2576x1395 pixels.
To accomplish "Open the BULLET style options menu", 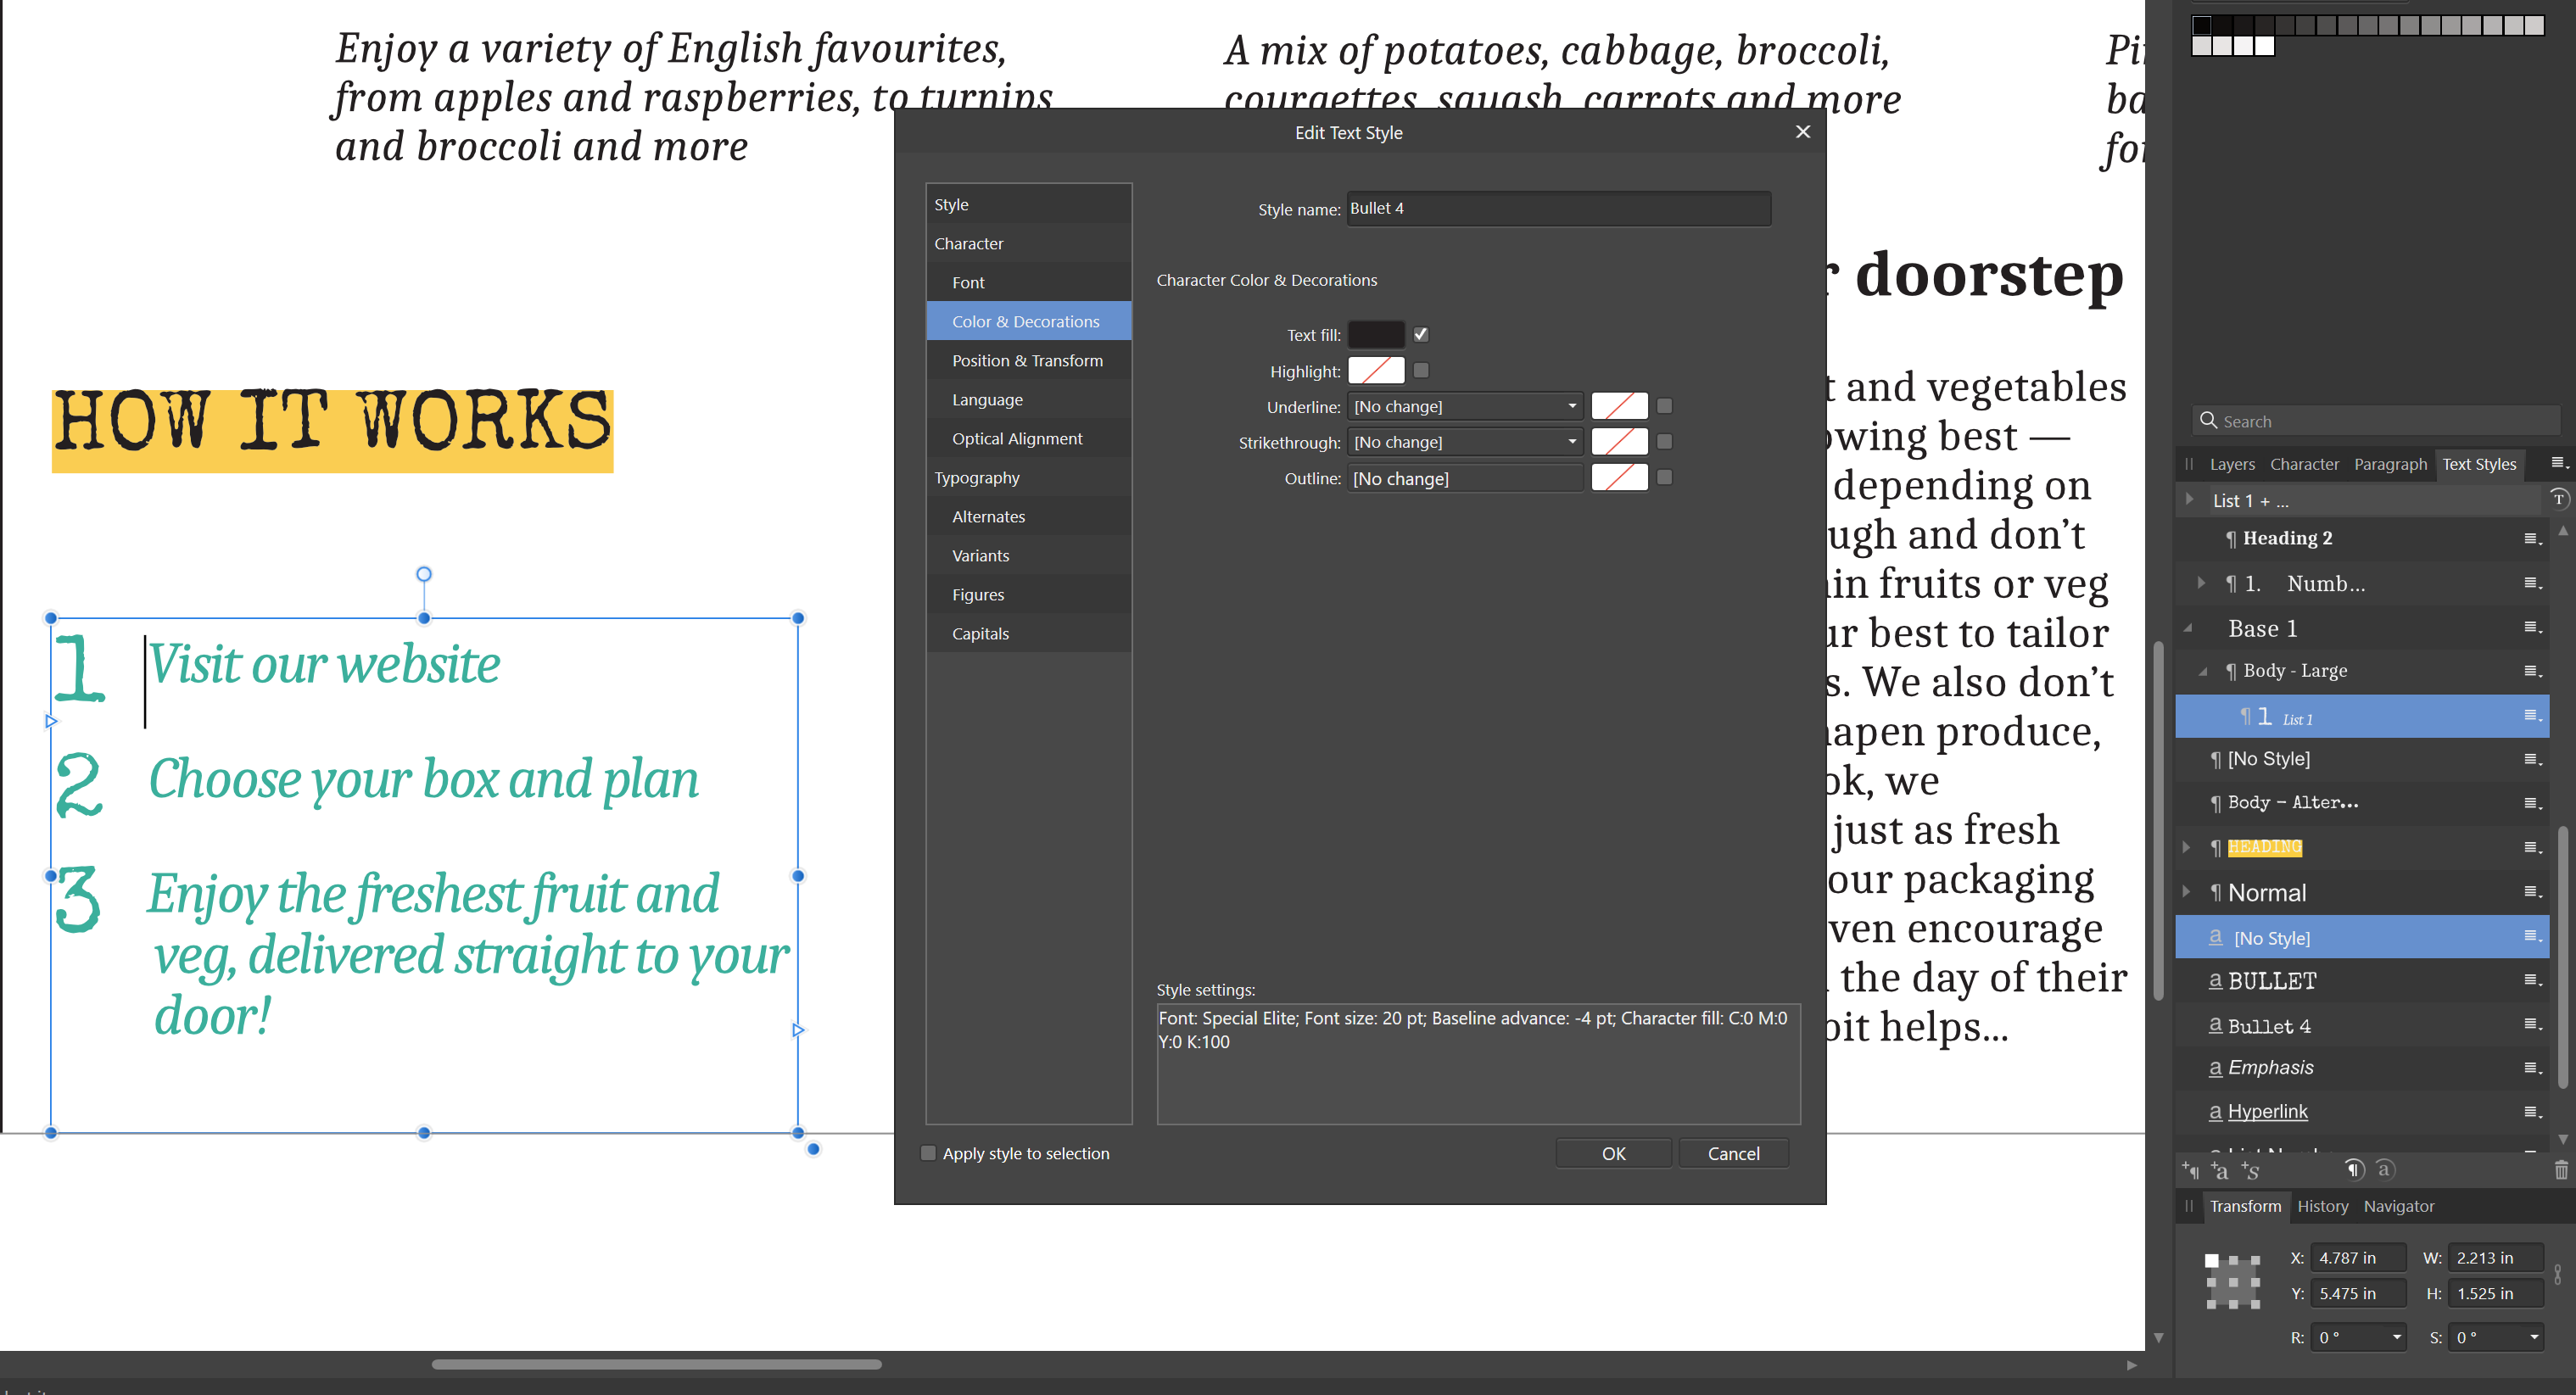I will [2532, 979].
